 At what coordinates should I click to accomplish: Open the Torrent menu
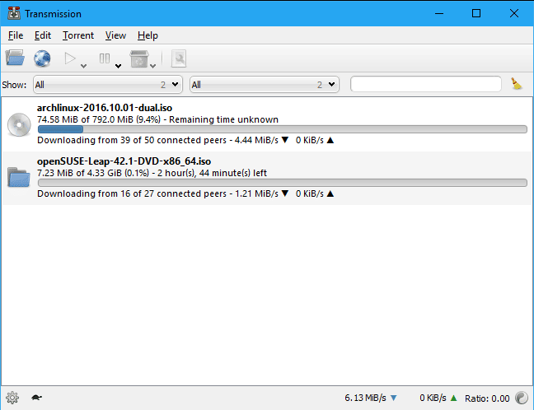point(78,35)
